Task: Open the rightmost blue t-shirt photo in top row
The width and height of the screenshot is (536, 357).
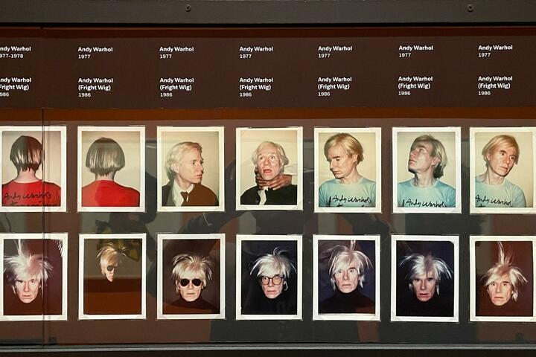Action: tap(502, 170)
